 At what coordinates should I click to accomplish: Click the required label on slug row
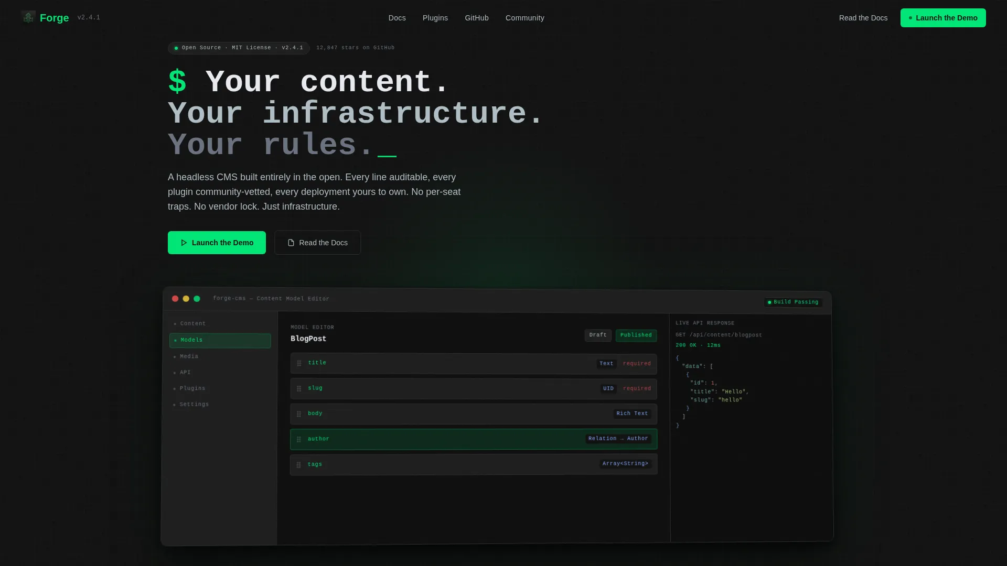pyautogui.click(x=637, y=389)
